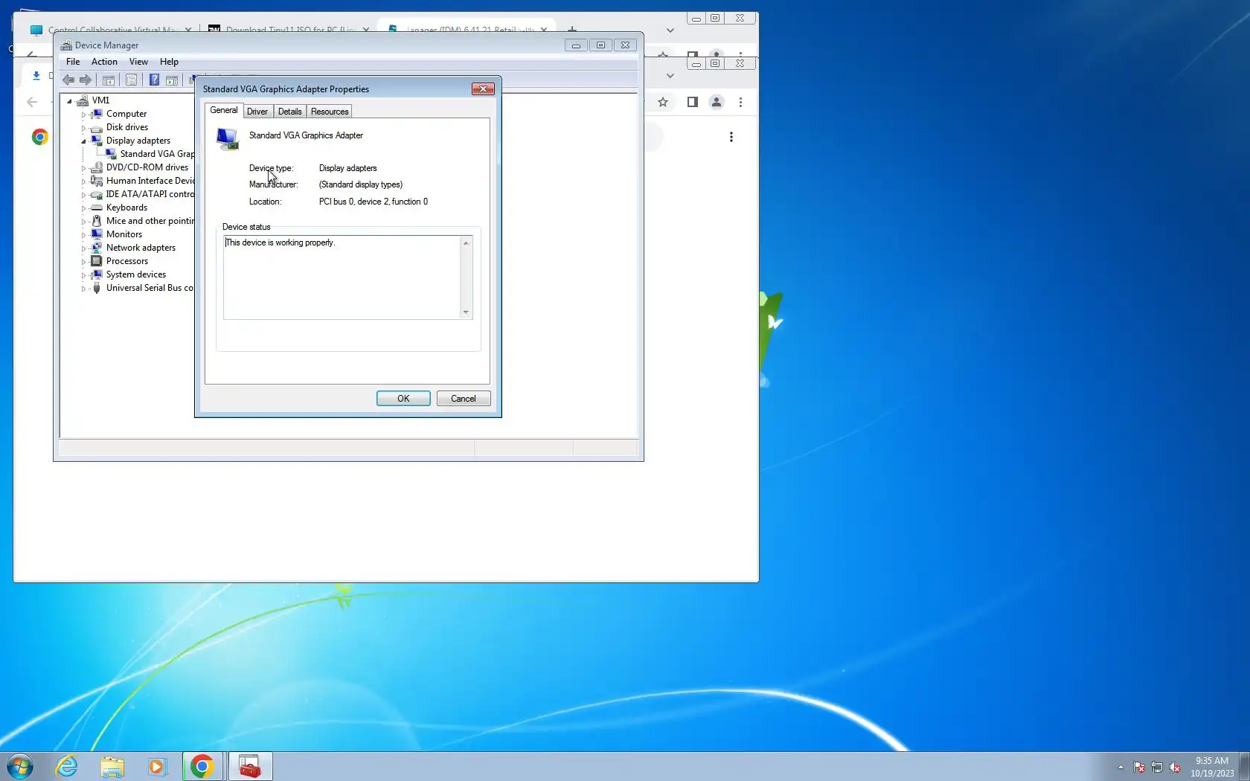Screen dimensions: 1250x781
Task: Close the Standard VGA Graphics Adapter Properties dialog
Action: [483, 89]
